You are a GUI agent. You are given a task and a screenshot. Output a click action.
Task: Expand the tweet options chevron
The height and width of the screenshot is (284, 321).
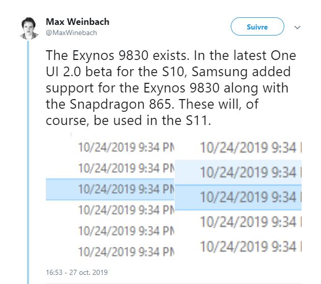click(298, 27)
